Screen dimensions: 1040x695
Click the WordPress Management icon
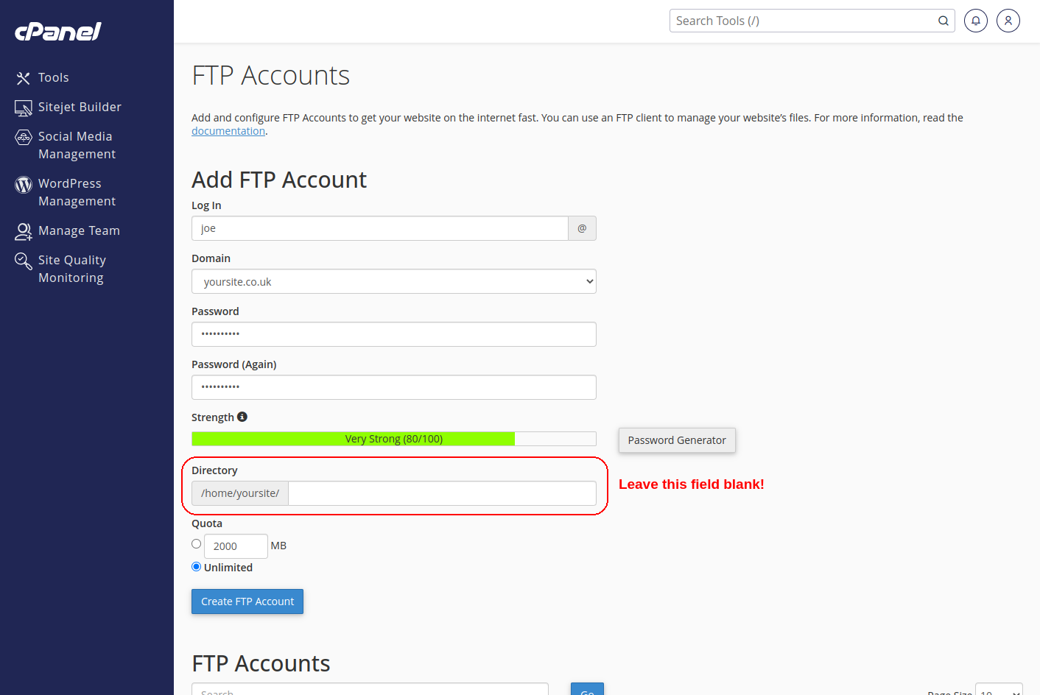[x=23, y=183]
